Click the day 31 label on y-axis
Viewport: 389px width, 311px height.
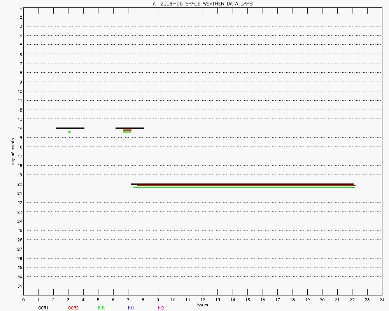[20, 286]
